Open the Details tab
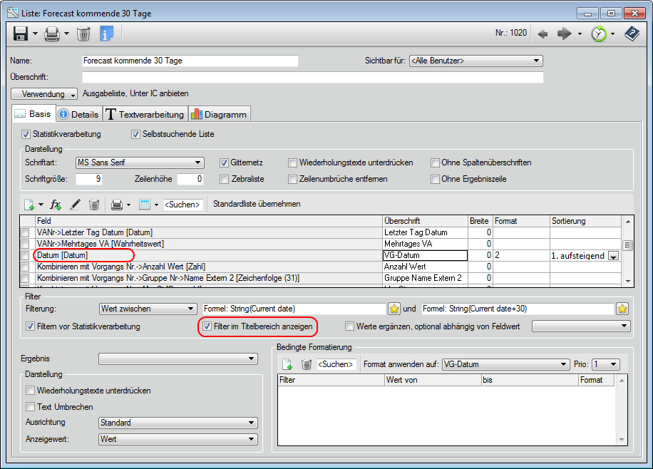653x469 pixels. click(x=78, y=113)
